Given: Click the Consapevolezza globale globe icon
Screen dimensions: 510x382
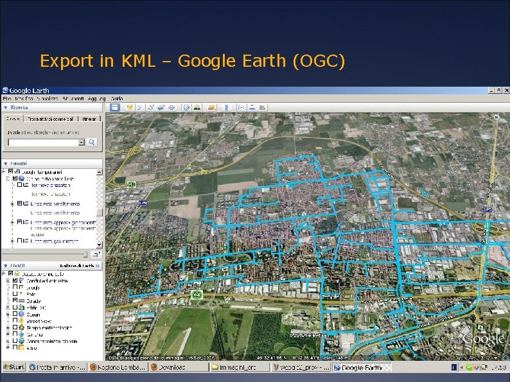Looking at the screenshot, I should click(x=21, y=341).
